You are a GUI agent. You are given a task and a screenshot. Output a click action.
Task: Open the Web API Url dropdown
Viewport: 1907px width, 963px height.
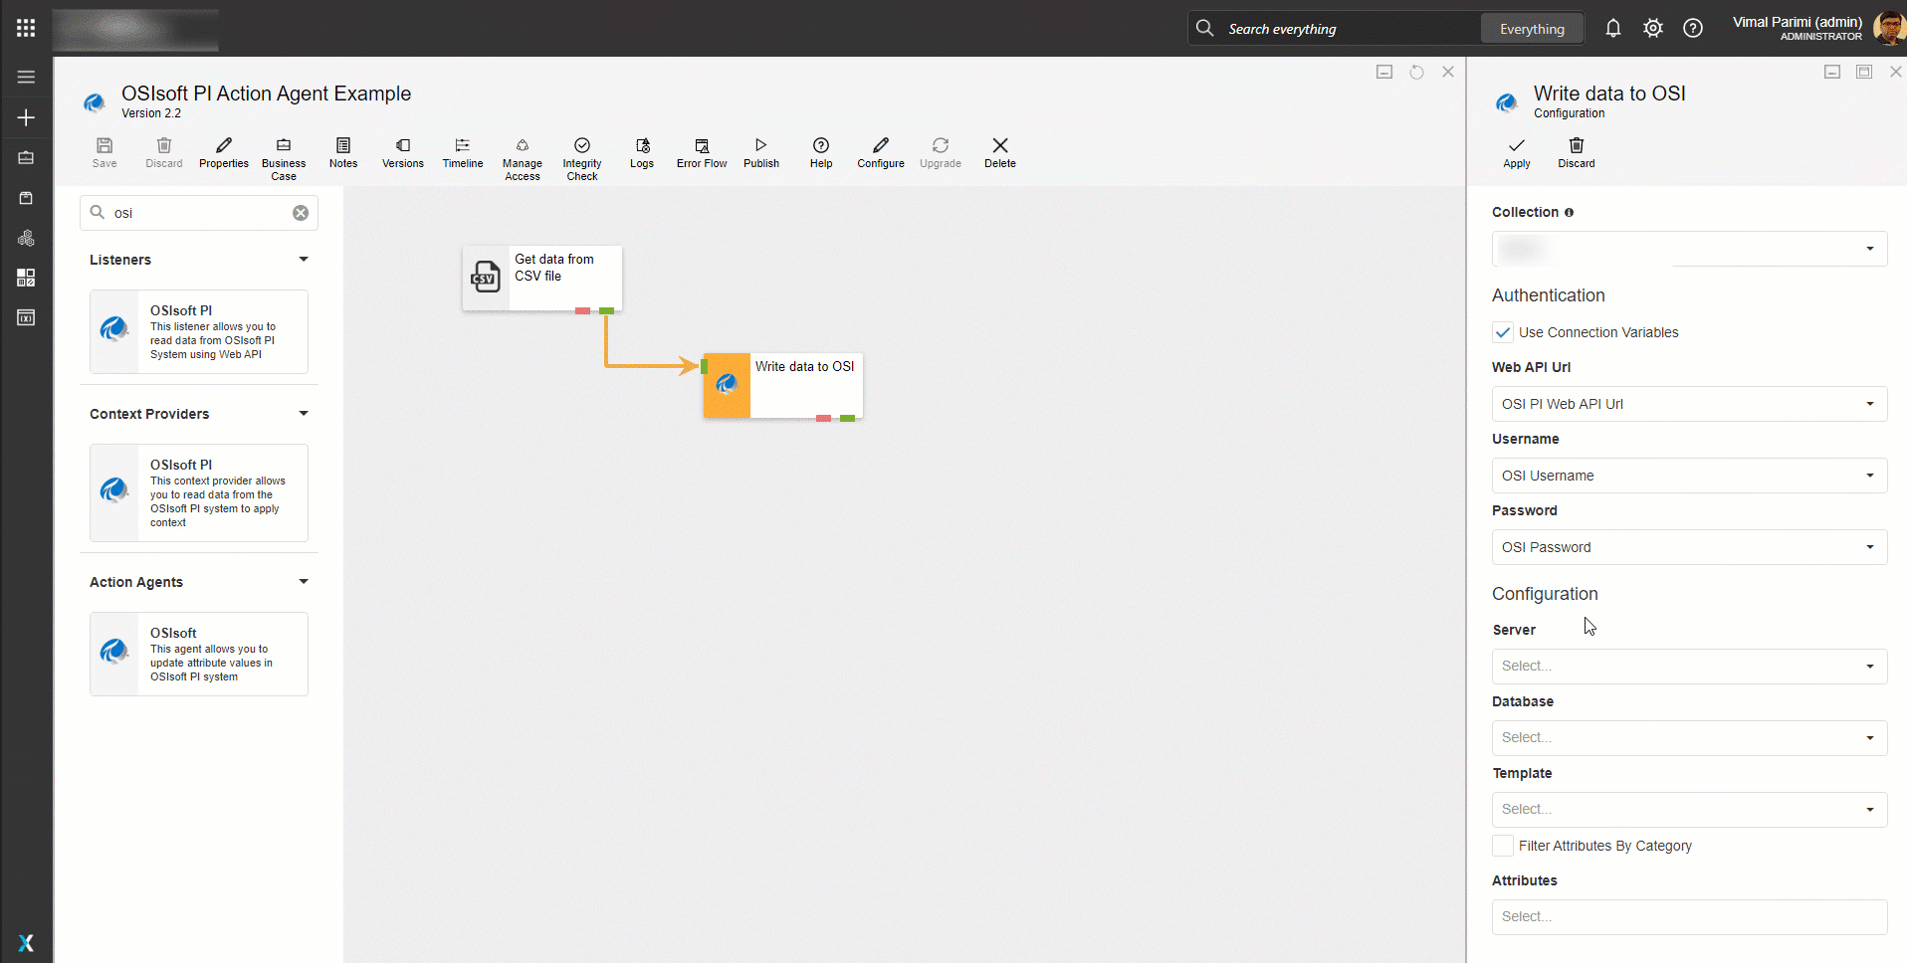(x=1688, y=404)
